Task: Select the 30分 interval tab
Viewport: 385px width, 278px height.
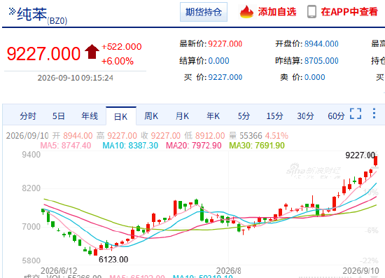Action: 305,116
